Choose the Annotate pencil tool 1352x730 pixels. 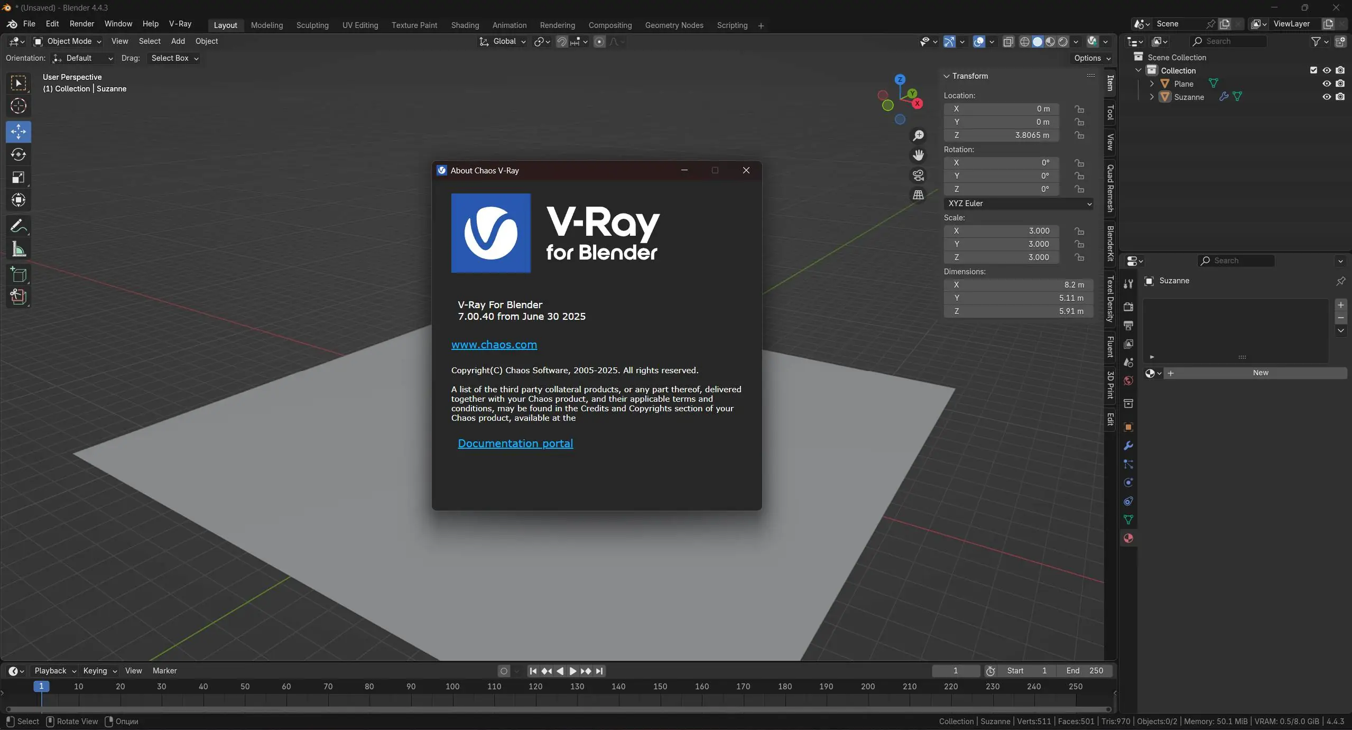18,226
